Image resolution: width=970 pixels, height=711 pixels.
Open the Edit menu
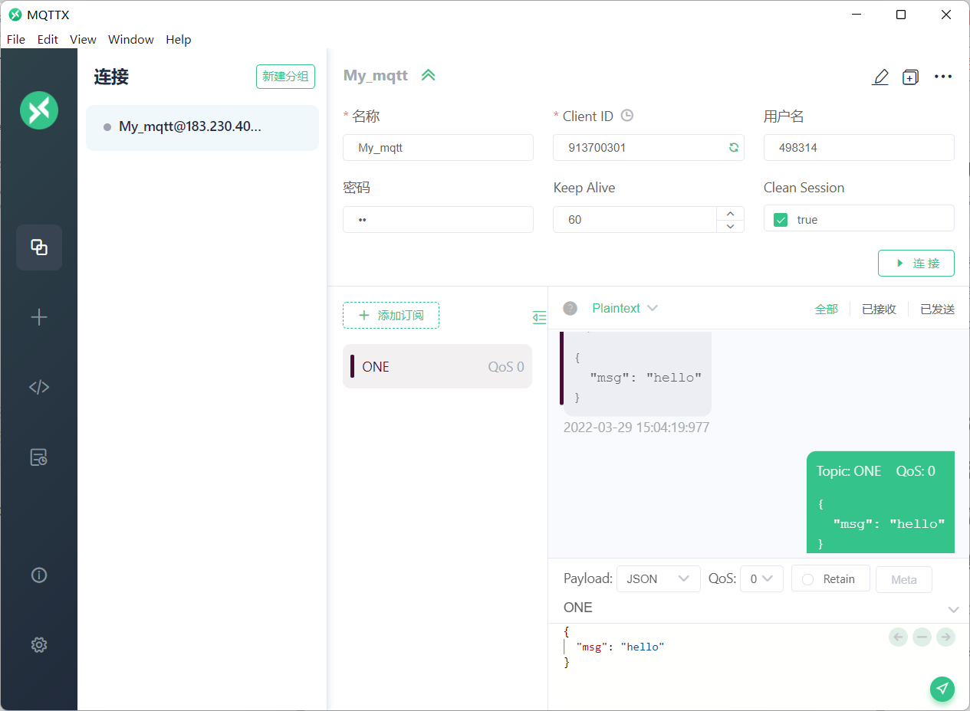[x=48, y=40]
